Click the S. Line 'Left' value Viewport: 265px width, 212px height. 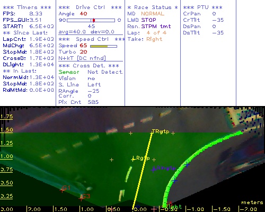coord(94,85)
